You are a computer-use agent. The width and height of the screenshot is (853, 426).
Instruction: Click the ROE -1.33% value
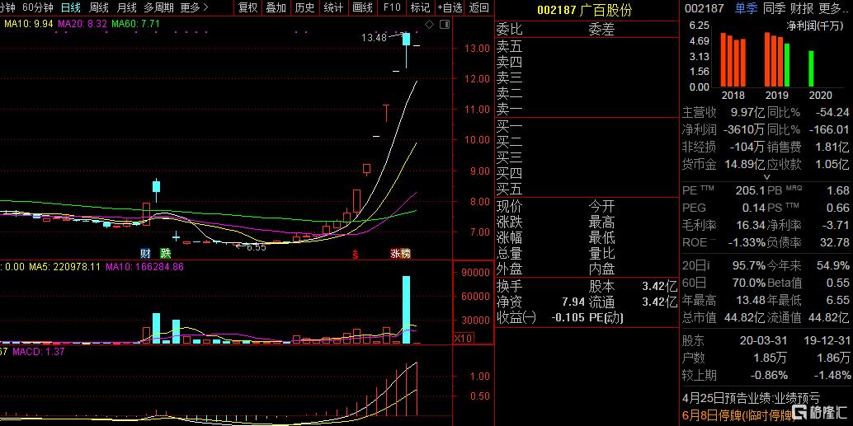tap(747, 242)
